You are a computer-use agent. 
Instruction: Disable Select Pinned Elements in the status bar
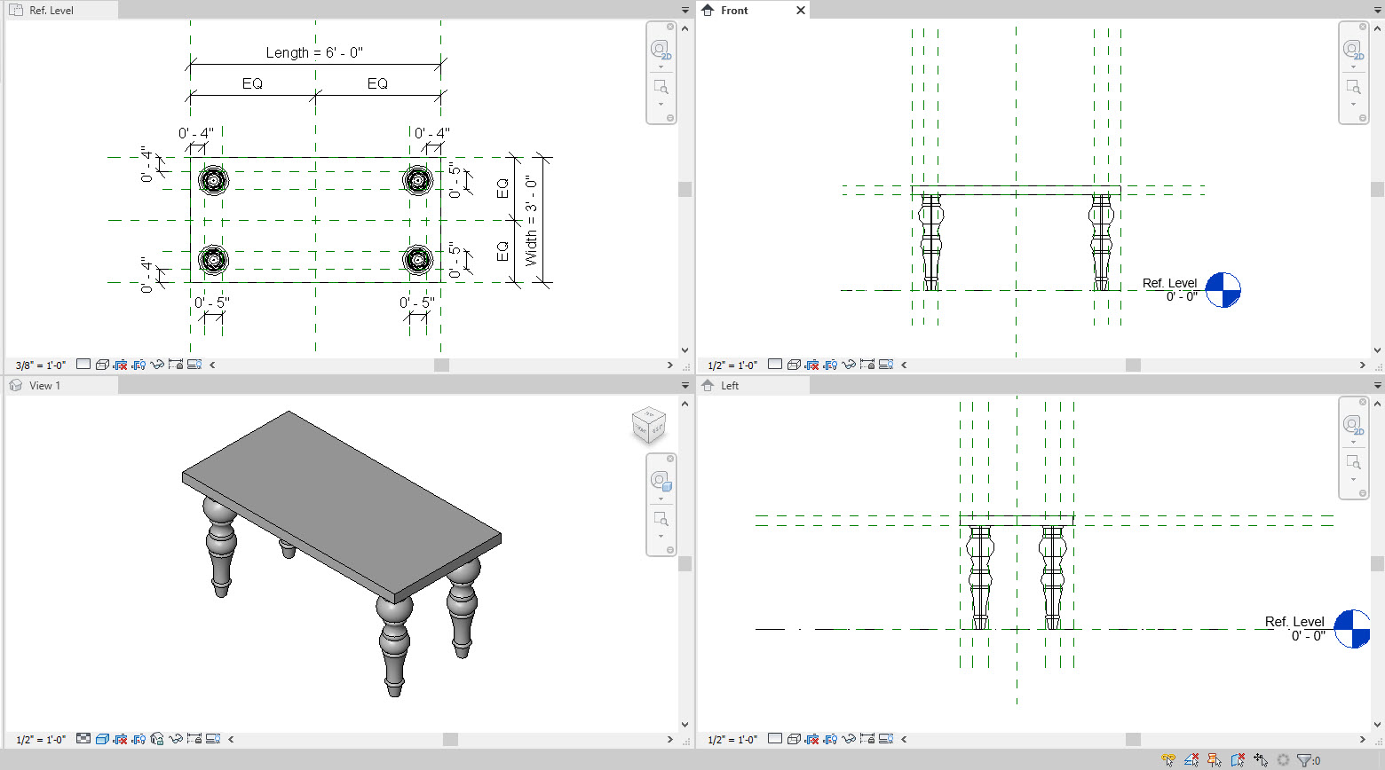coord(1215,759)
